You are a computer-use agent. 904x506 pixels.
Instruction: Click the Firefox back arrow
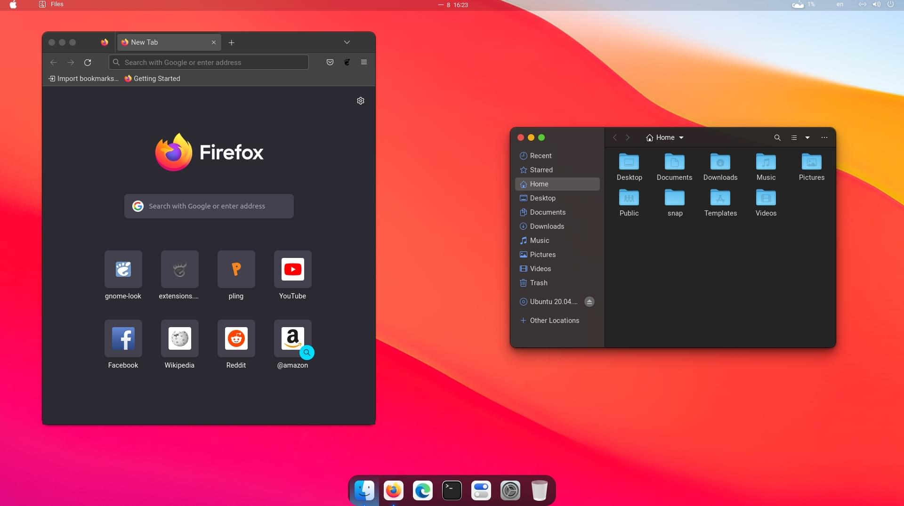click(x=54, y=62)
